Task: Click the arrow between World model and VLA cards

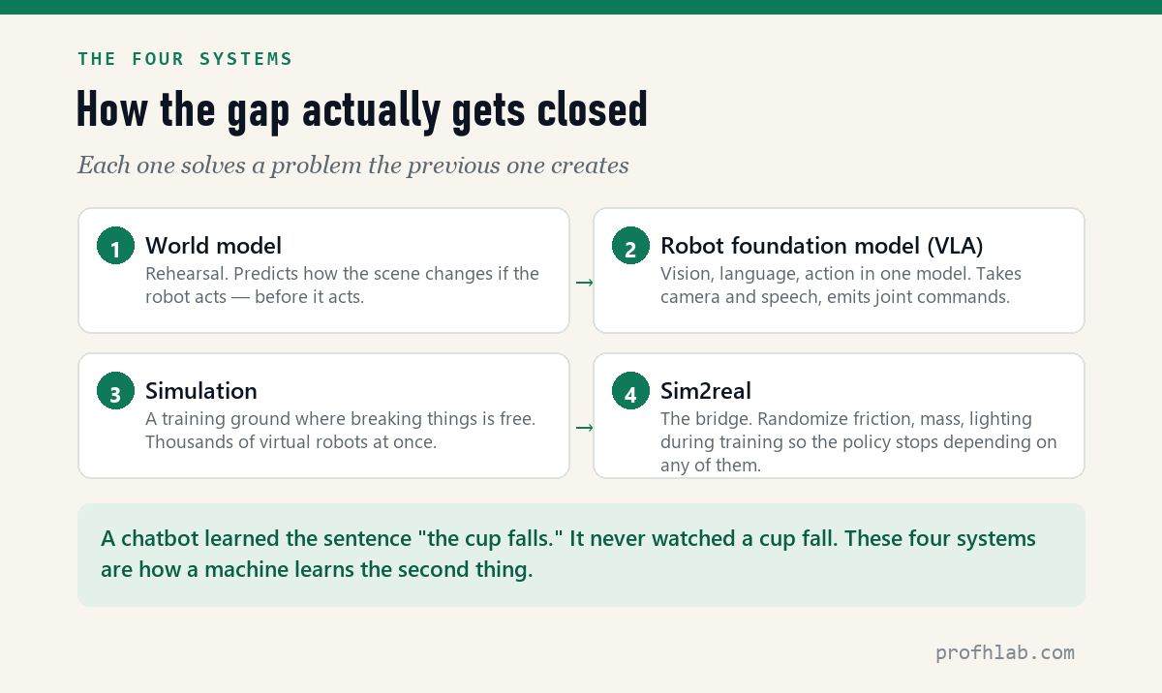Action: point(584,283)
